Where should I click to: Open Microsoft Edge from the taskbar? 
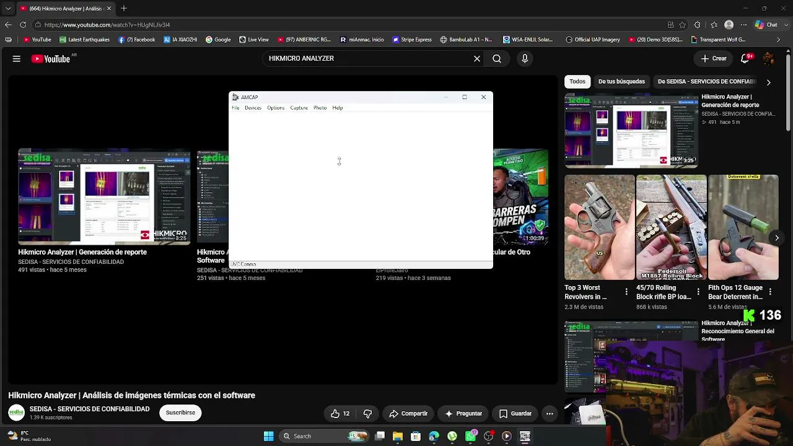[434, 436]
